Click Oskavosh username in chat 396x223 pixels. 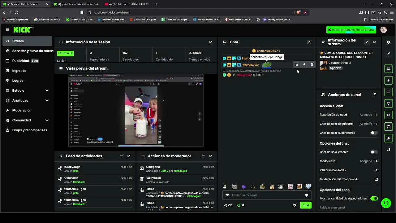click(x=244, y=75)
